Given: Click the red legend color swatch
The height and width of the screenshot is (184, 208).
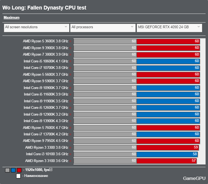Looking at the screenshot, I should (19, 170).
